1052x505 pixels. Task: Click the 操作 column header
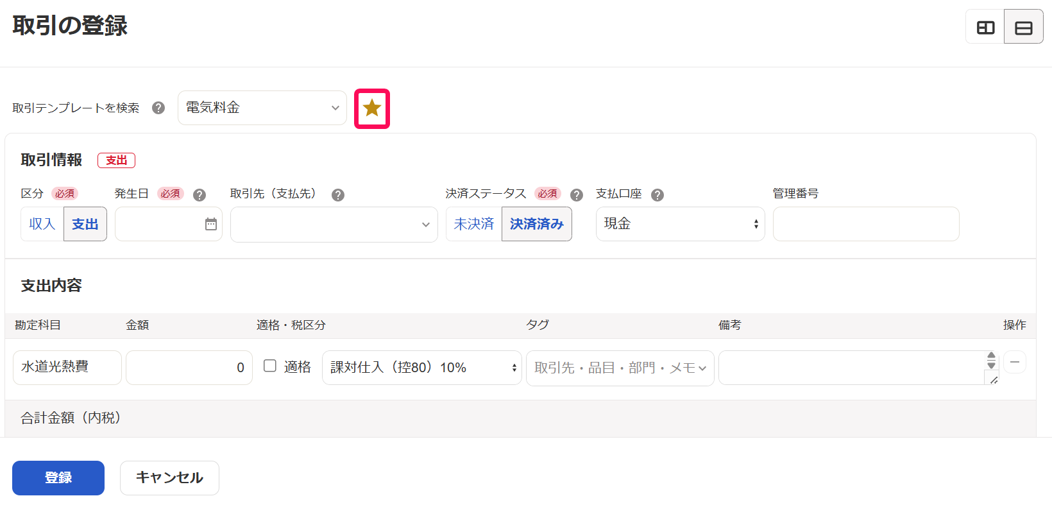(1015, 325)
